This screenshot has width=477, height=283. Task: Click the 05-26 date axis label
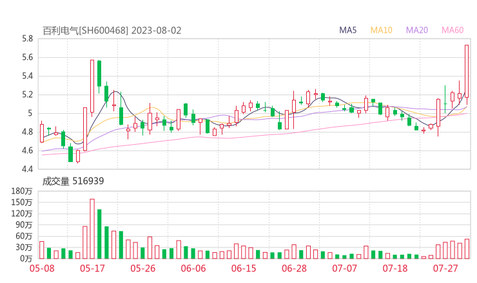(x=143, y=268)
